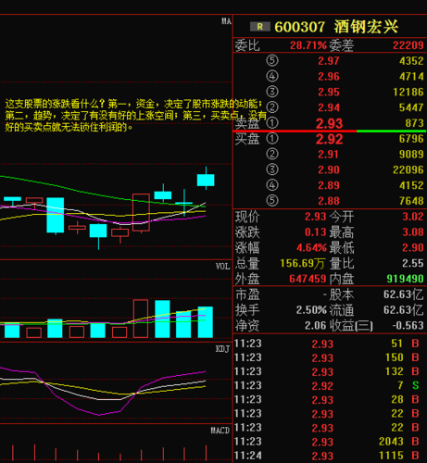The image size is (427, 463).
Task: Click the 量比 value 2.55
Action: [x=413, y=263]
